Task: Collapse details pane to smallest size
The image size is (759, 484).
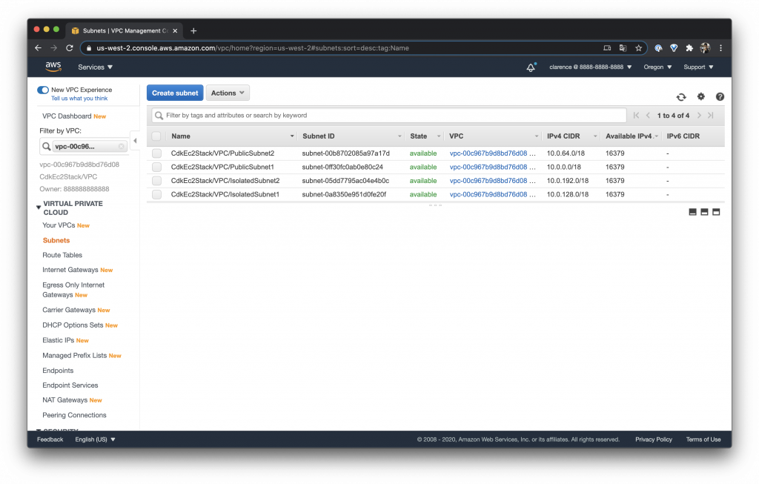Action: [693, 212]
